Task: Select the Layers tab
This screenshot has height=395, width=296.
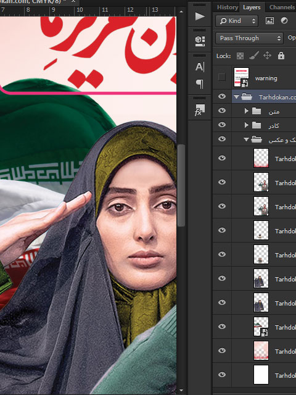Action: click(252, 7)
